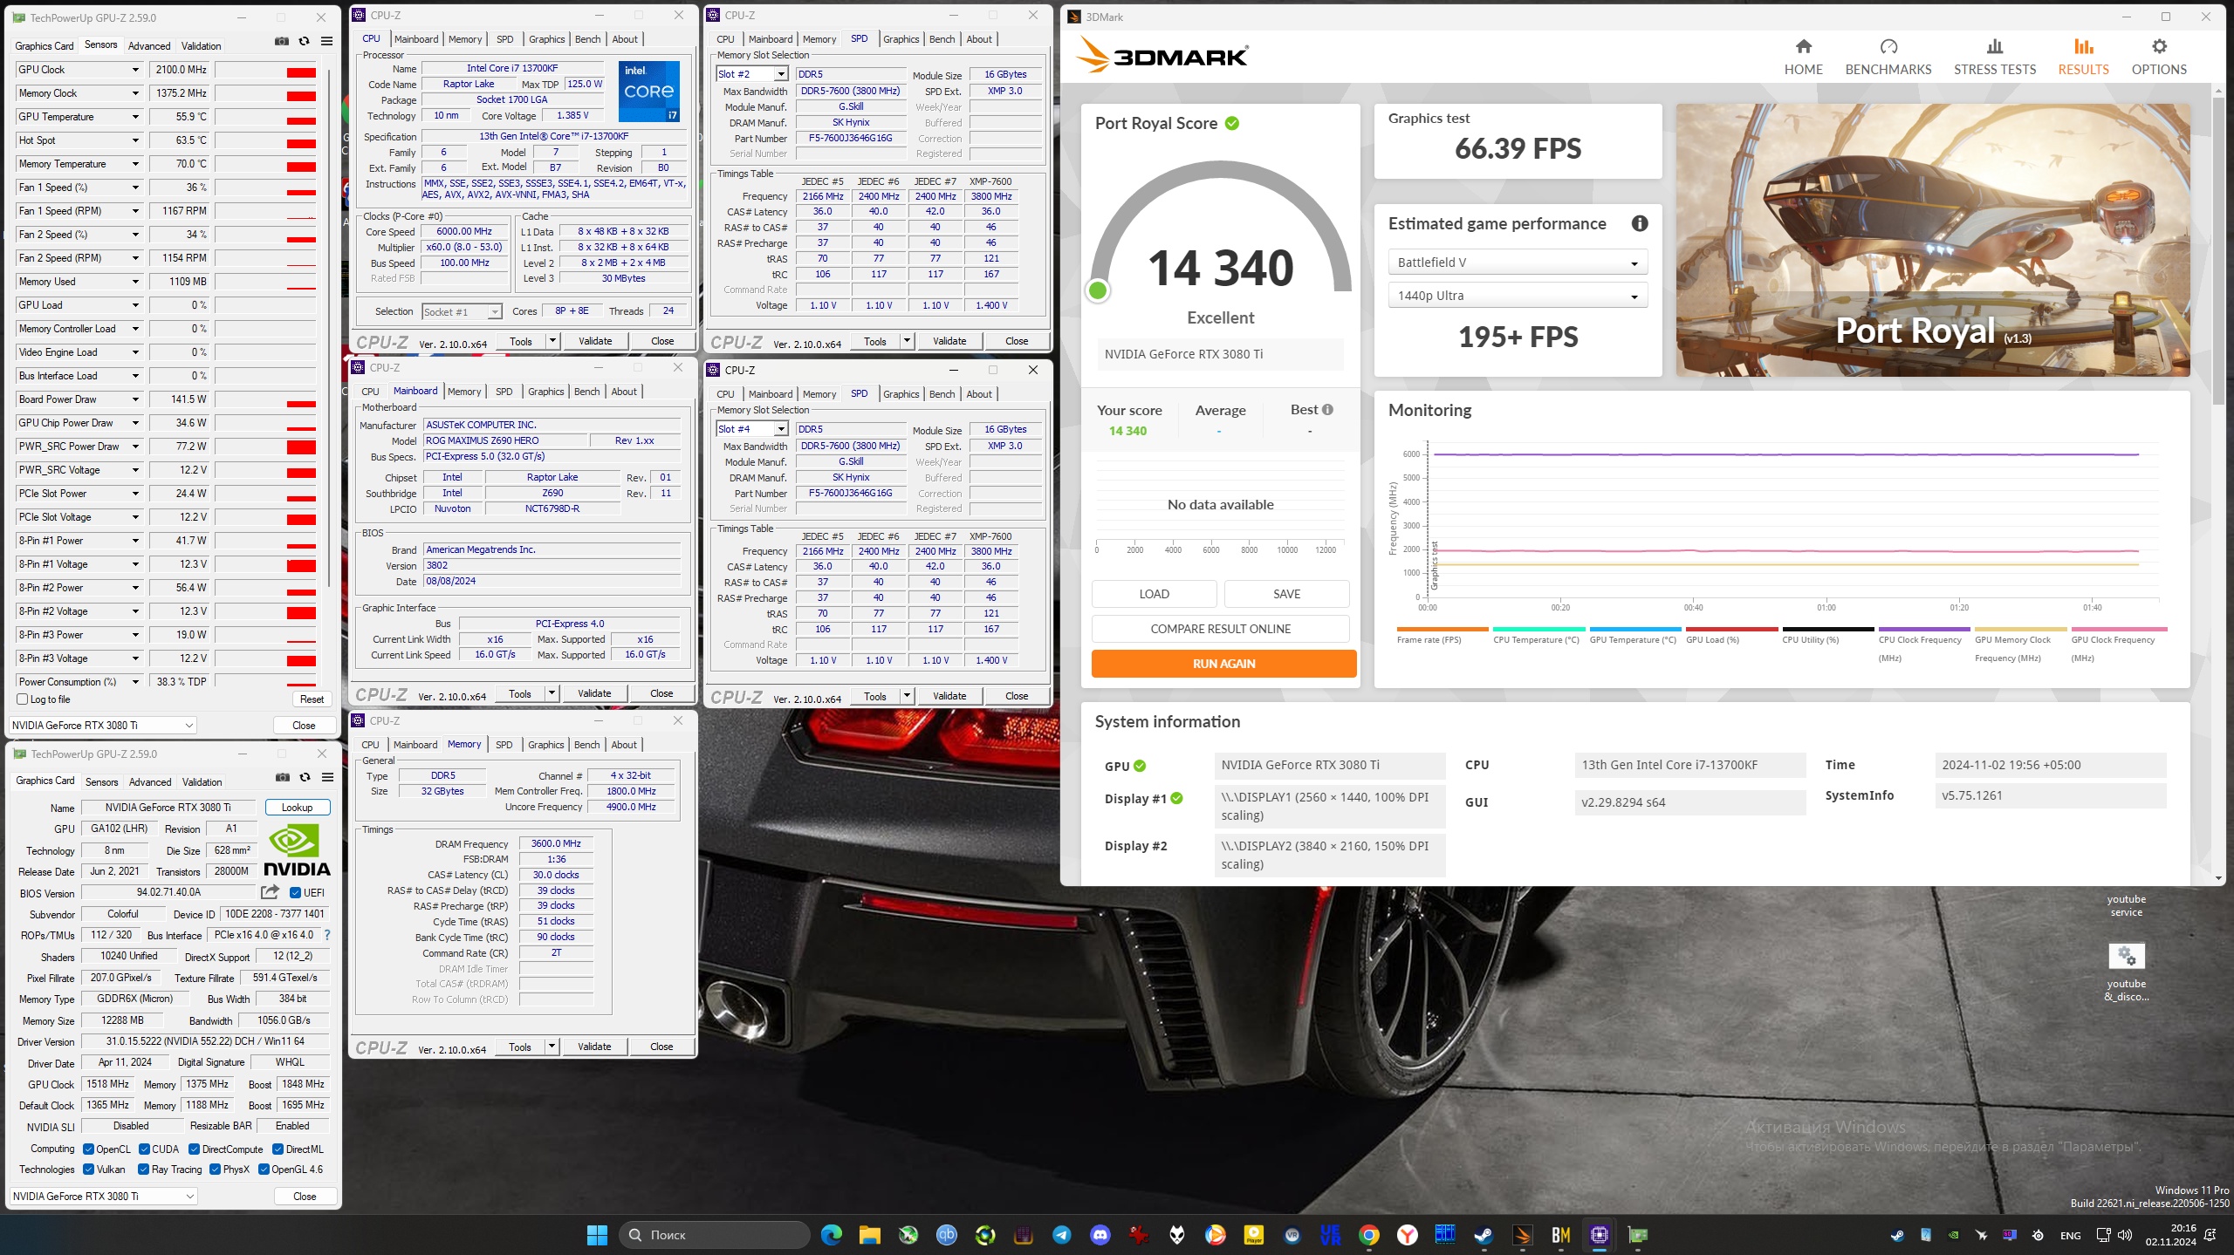Open Battlefield V game dropdown
The height and width of the screenshot is (1255, 2234).
(x=1518, y=263)
